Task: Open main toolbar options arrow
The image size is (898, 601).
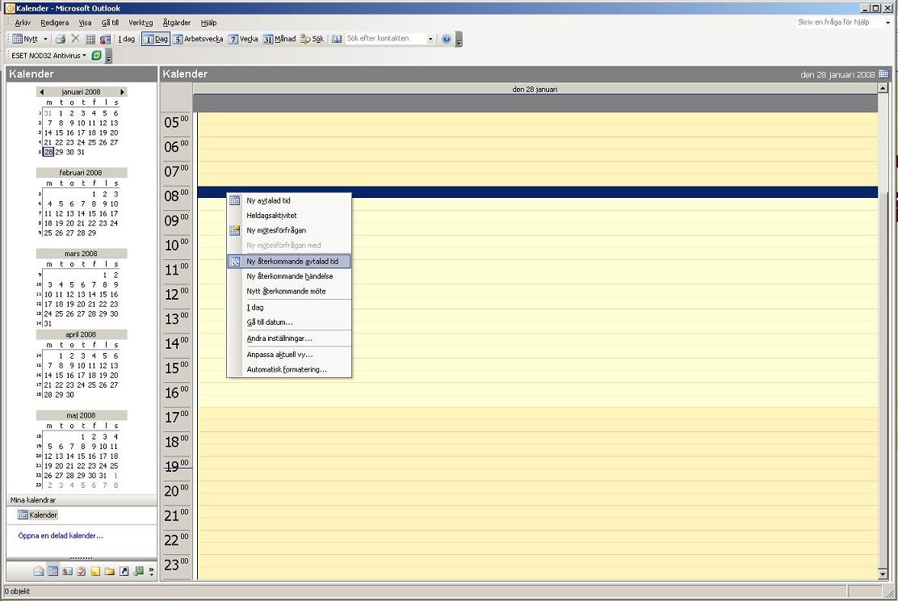Action: 459,40
